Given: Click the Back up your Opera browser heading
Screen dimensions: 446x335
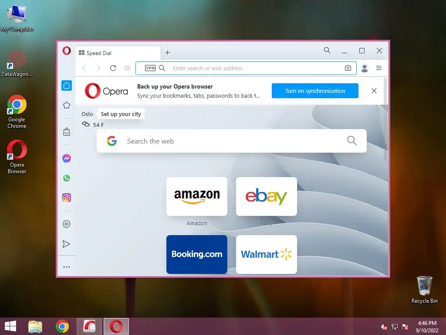Looking at the screenshot, I should [x=175, y=87].
